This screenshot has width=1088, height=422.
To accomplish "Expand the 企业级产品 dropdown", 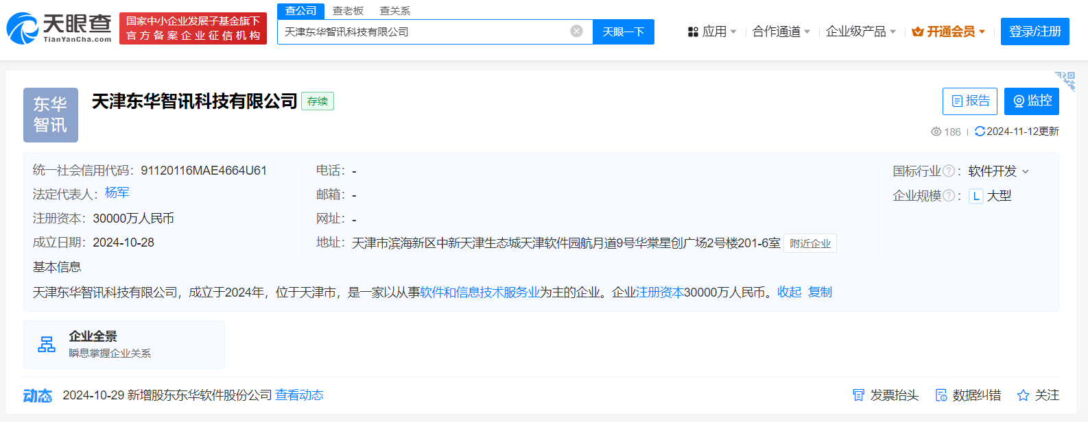I will (x=861, y=32).
